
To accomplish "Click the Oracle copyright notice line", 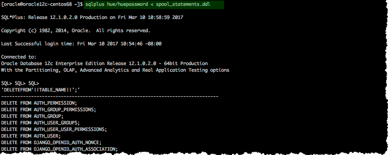I will tap(76, 31).
